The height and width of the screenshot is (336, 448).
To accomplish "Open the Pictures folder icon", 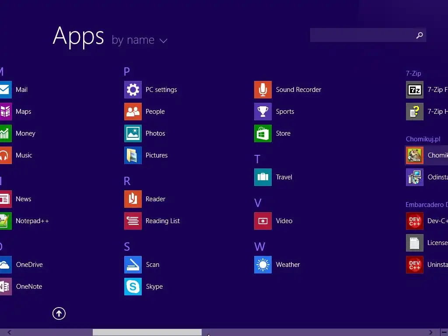I will [133, 155].
